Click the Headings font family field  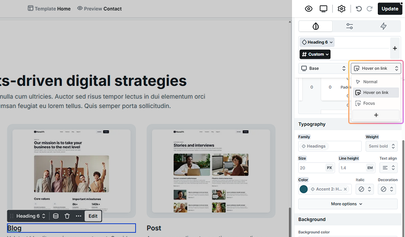point(330,146)
